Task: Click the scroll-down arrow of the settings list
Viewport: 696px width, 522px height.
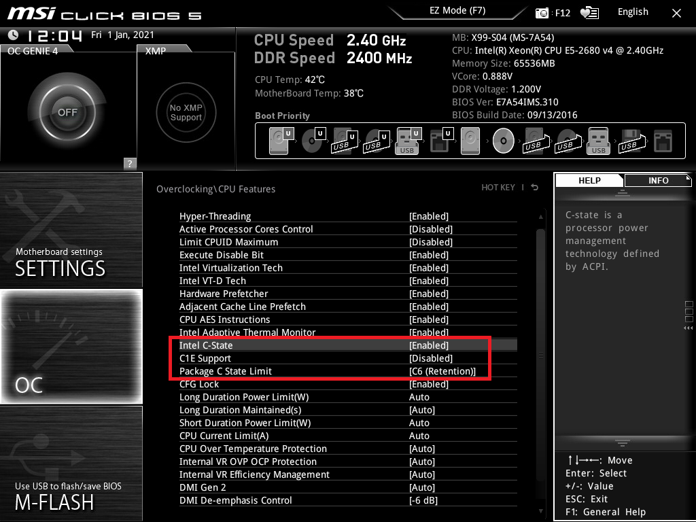Action: coord(540,511)
